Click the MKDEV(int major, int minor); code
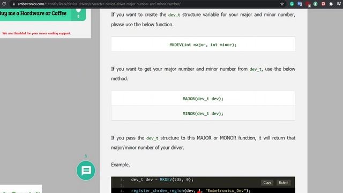 203,44
